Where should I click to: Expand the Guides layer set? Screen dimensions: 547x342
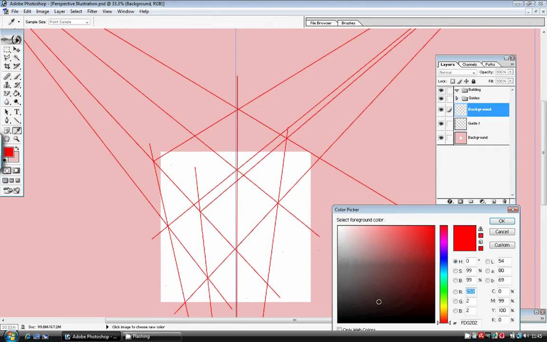(x=457, y=98)
